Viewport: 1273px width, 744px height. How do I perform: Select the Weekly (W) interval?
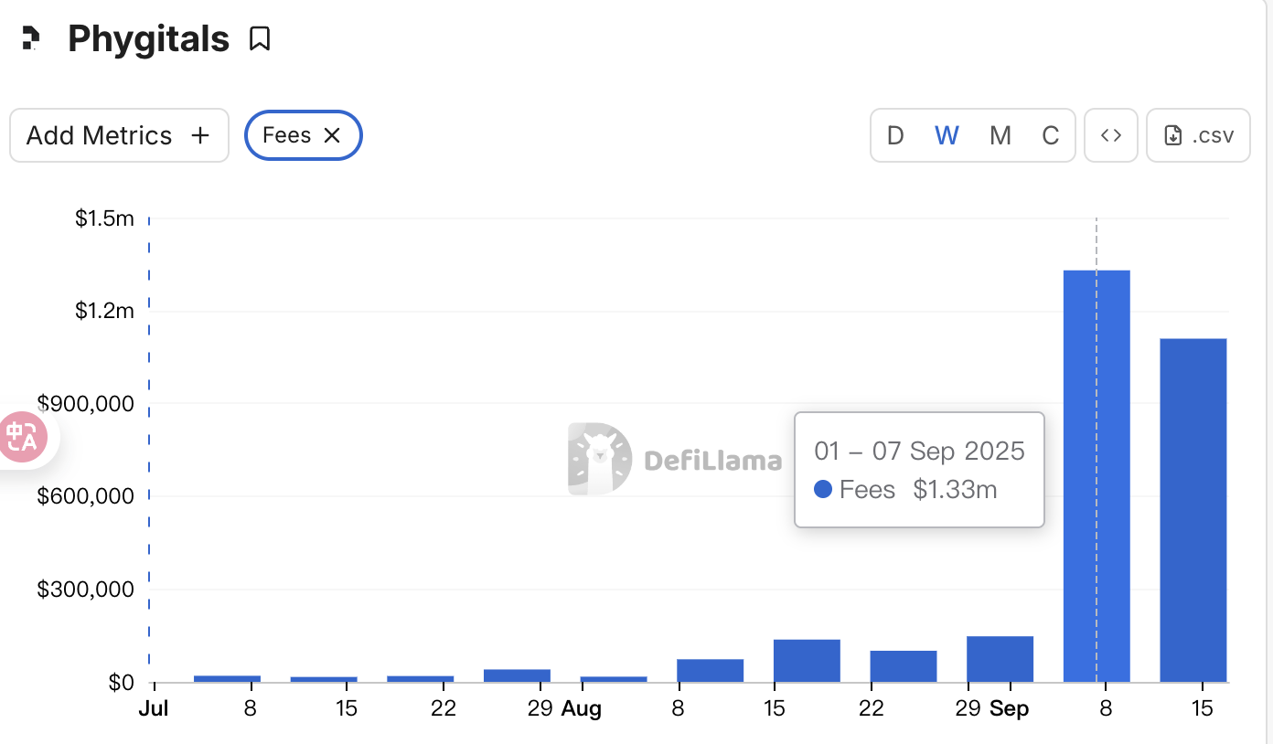click(947, 135)
